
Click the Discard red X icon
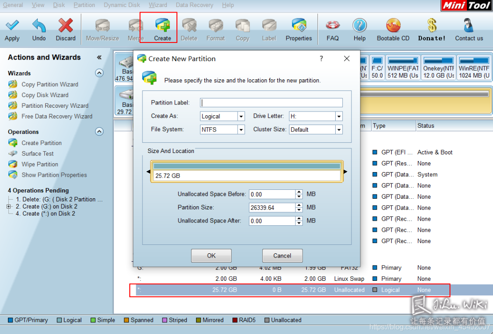(65, 26)
